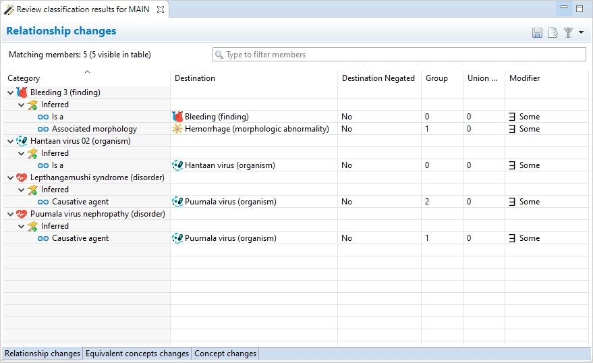The height and width of the screenshot is (363, 593).
Task: Close the Review classification results tab
Action: (x=161, y=9)
